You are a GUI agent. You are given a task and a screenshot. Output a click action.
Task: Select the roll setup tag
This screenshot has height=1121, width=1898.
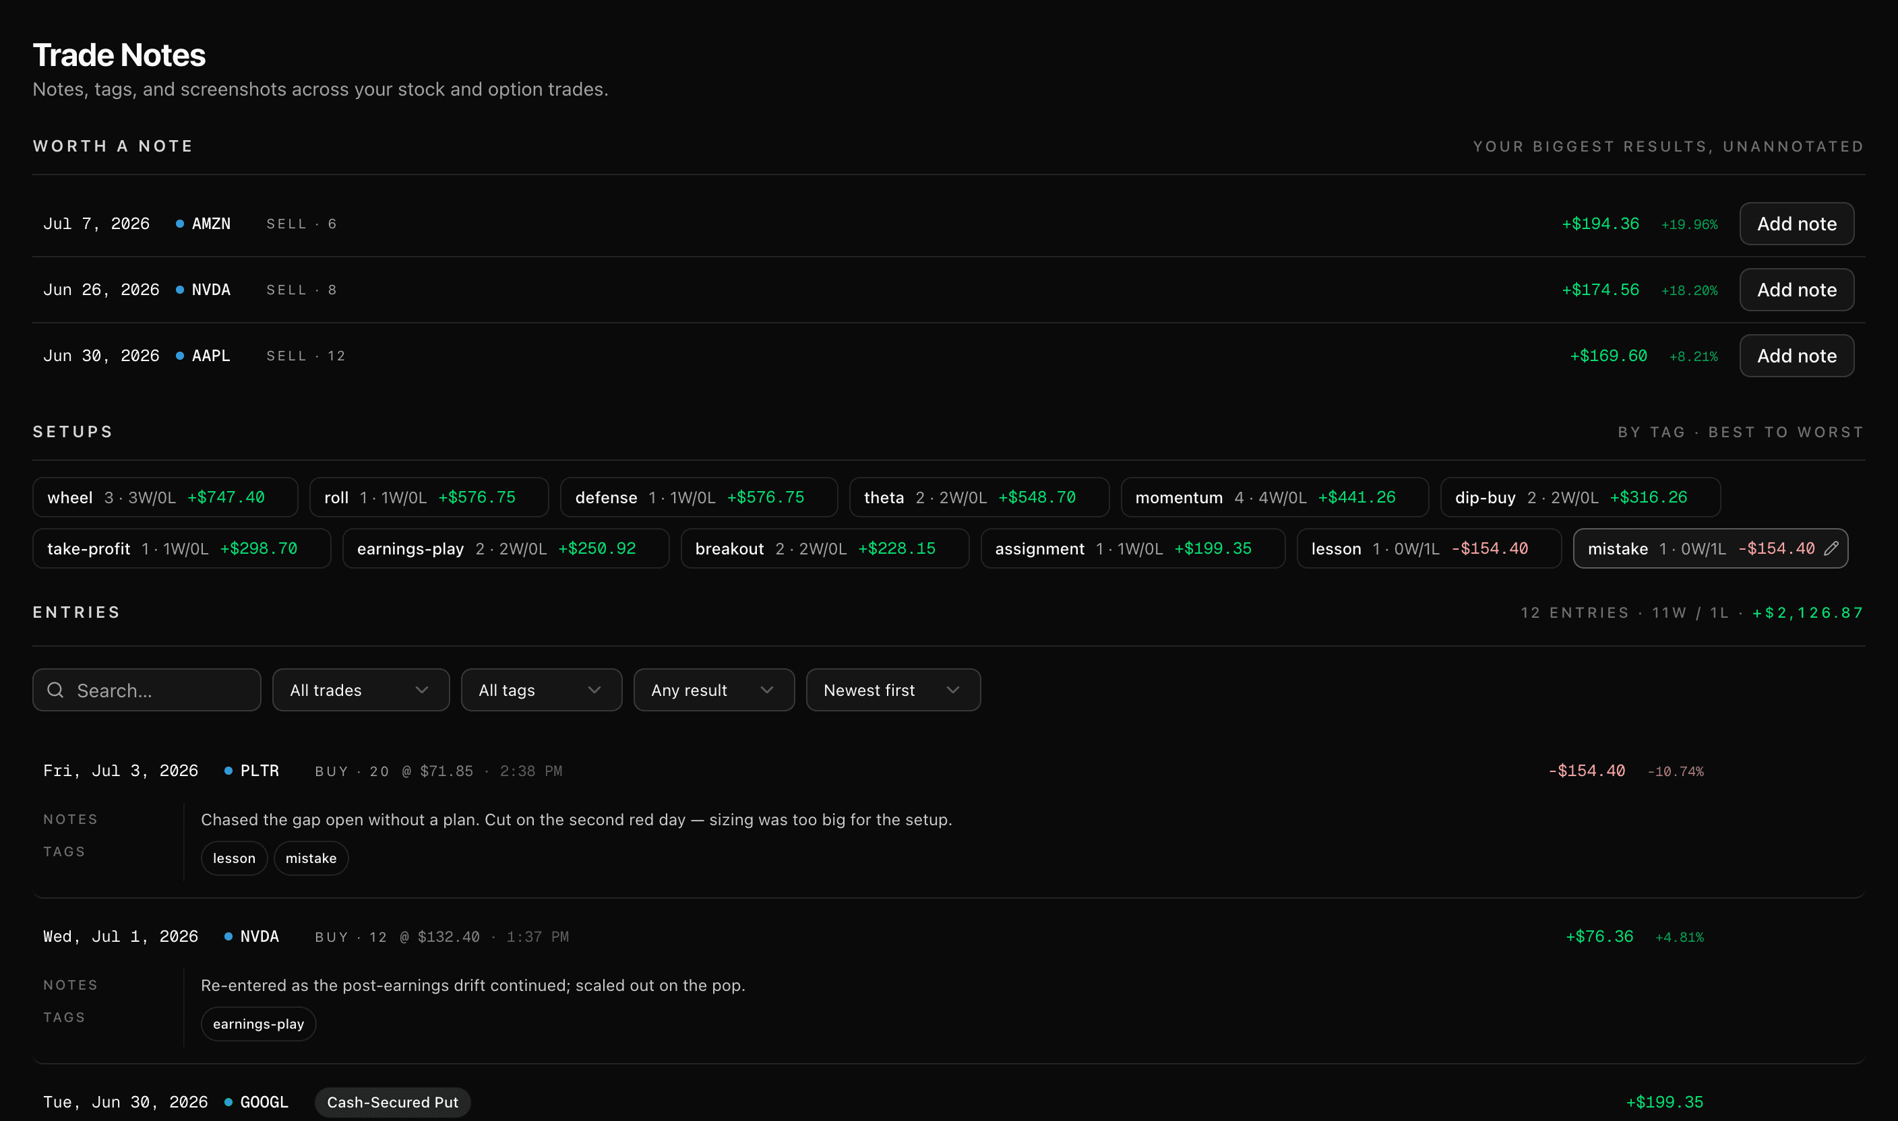[x=429, y=497]
